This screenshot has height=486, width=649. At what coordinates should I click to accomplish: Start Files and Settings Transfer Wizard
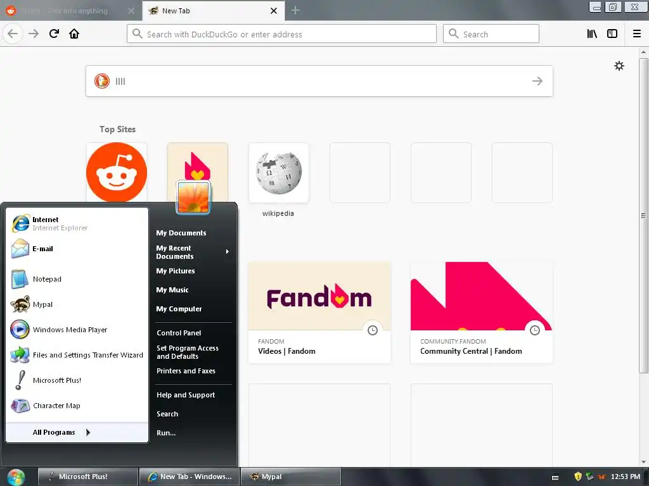[77, 355]
